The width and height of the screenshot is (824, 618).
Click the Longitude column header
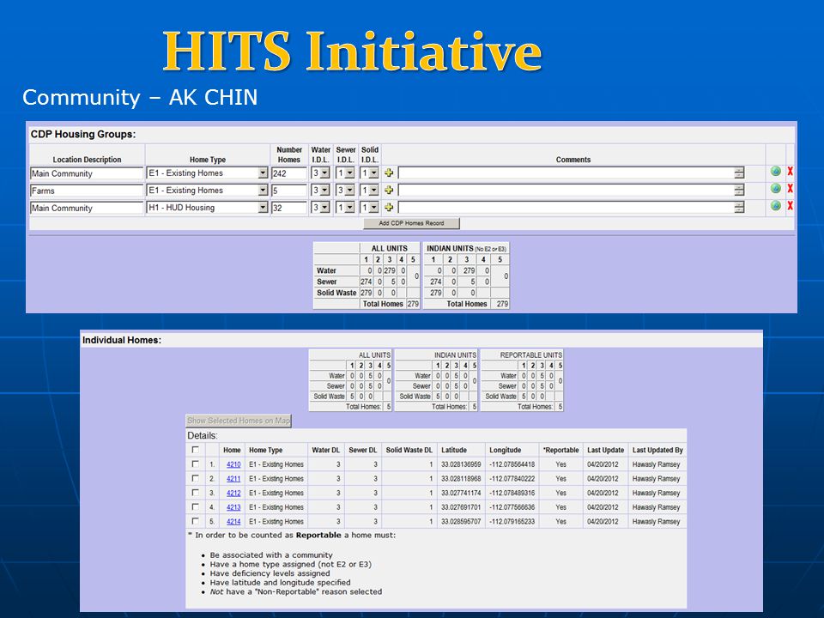tap(505, 450)
